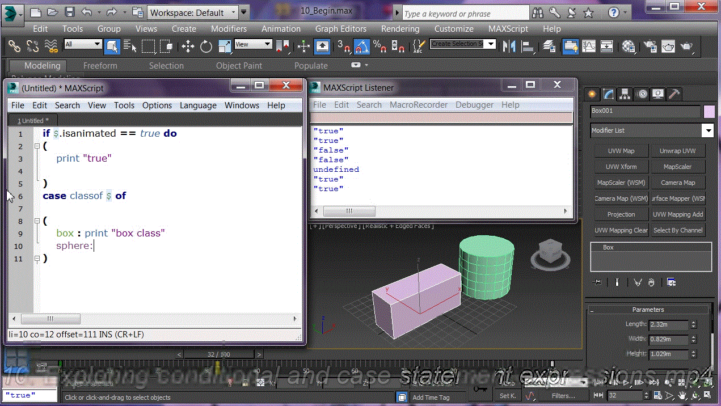
Task: Toggle the Spinner Snap icon
Action: (x=398, y=46)
